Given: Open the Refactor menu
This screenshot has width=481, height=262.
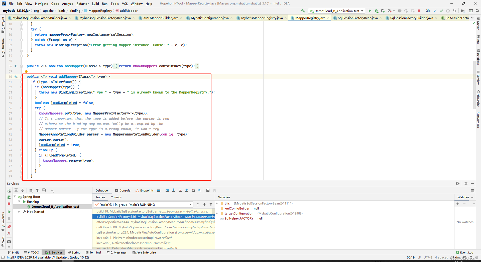Looking at the screenshot, I should [82, 3].
